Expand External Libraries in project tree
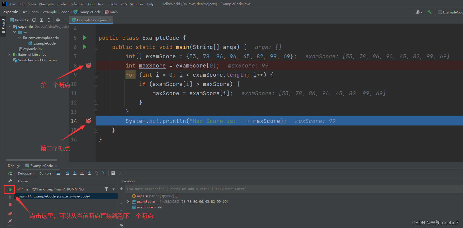 tap(9, 54)
